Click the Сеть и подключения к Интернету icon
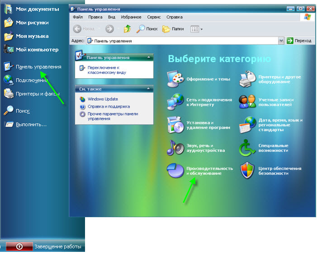The width and height of the screenshot is (317, 260). tap(175, 102)
